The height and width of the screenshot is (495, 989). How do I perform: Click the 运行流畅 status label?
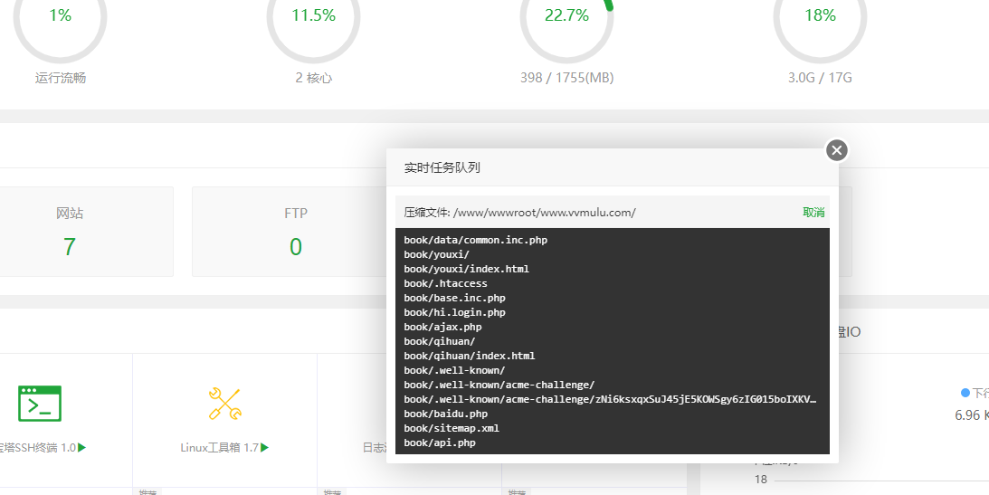point(61,78)
